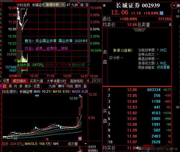Click 概念 央企国企改革 tag

coord(46,41)
